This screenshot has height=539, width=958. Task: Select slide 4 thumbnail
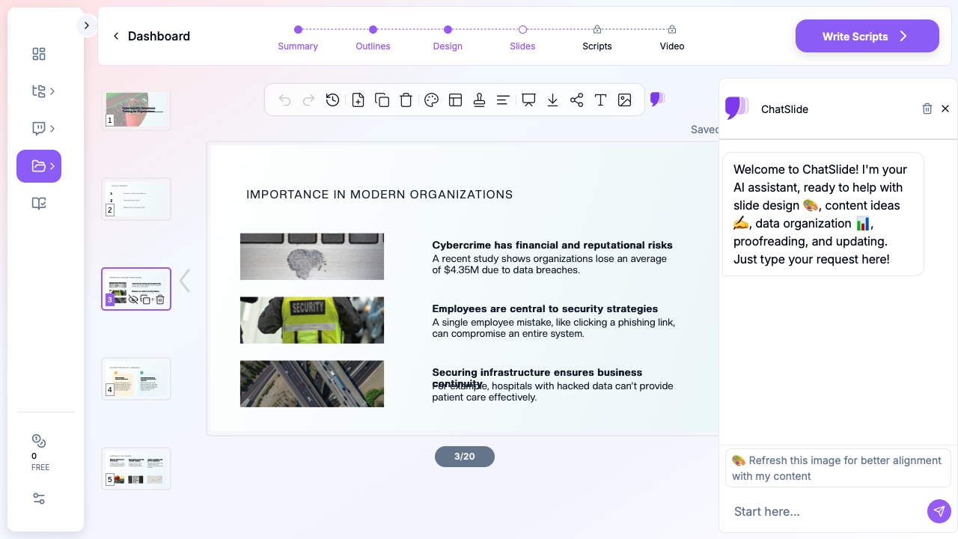[136, 379]
